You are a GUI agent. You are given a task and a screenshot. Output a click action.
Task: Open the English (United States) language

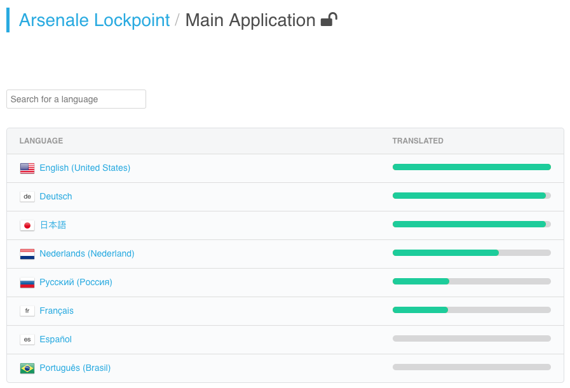pos(85,168)
